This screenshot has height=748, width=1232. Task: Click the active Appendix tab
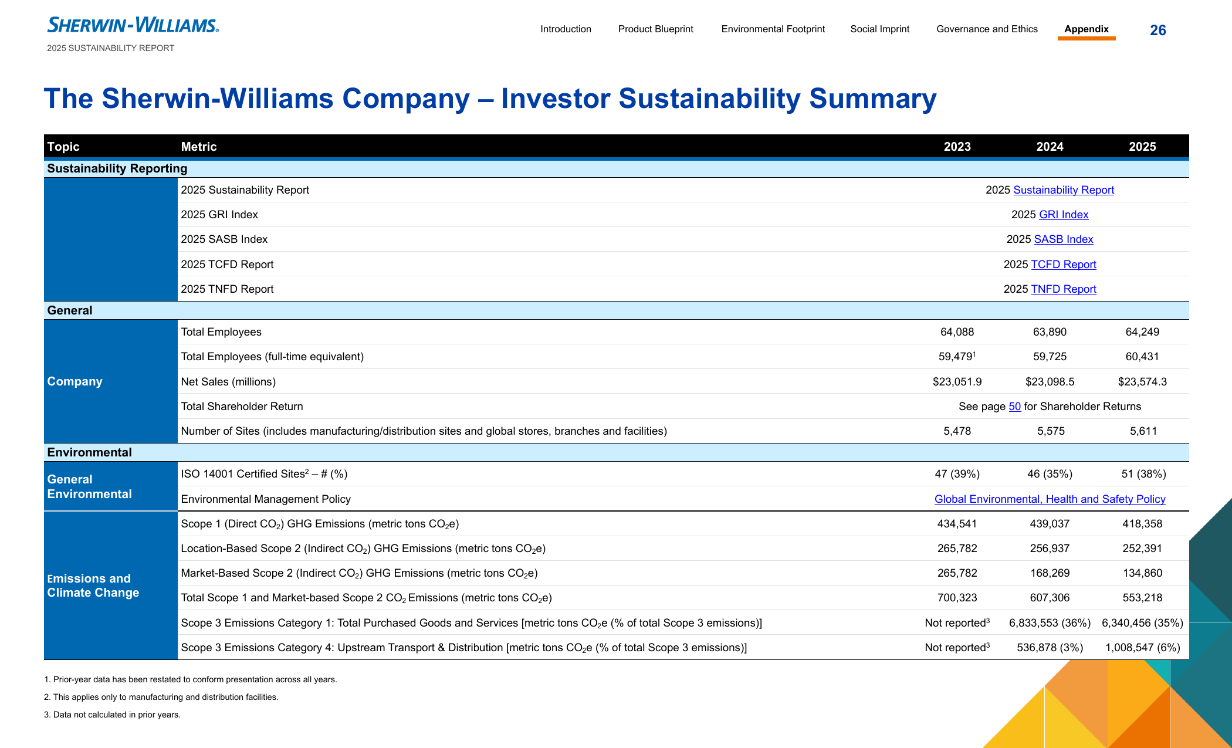(1087, 29)
